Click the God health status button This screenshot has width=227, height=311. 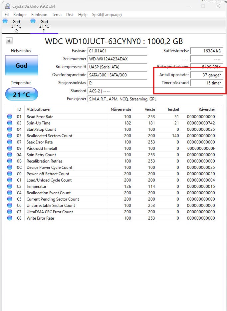21,65
